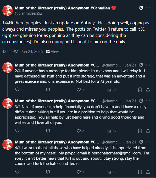156x178 pixels.
Task: Open more options on the 4/4 reply
Action: tap(148, 142)
